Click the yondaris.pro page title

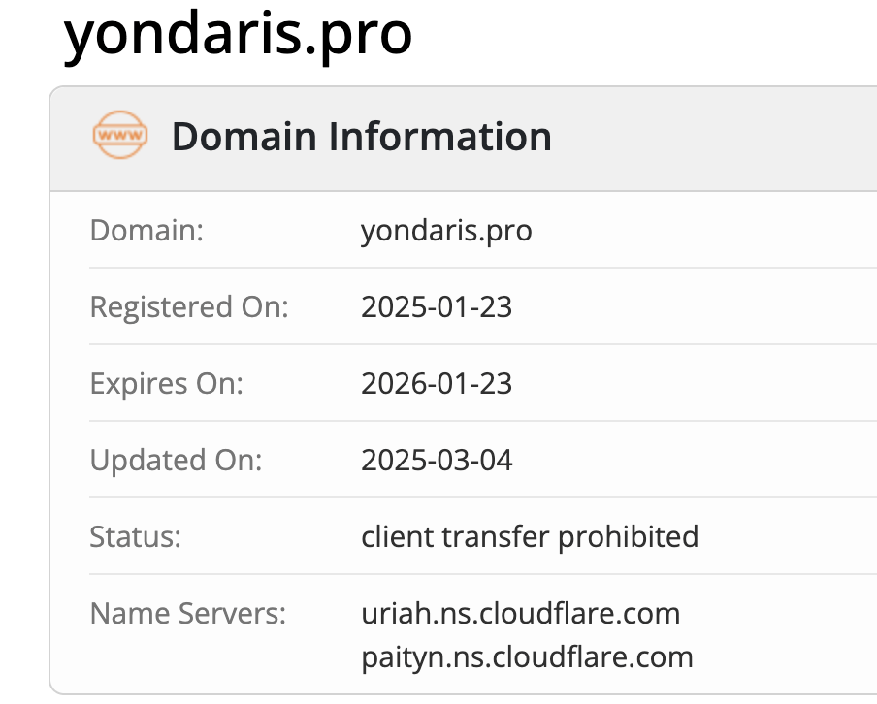tap(239, 35)
